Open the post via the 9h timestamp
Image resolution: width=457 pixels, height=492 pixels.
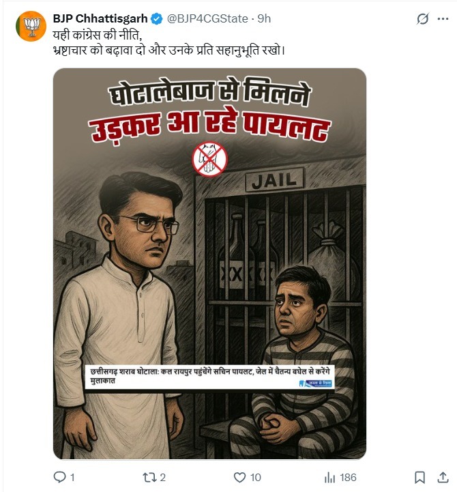click(x=264, y=19)
